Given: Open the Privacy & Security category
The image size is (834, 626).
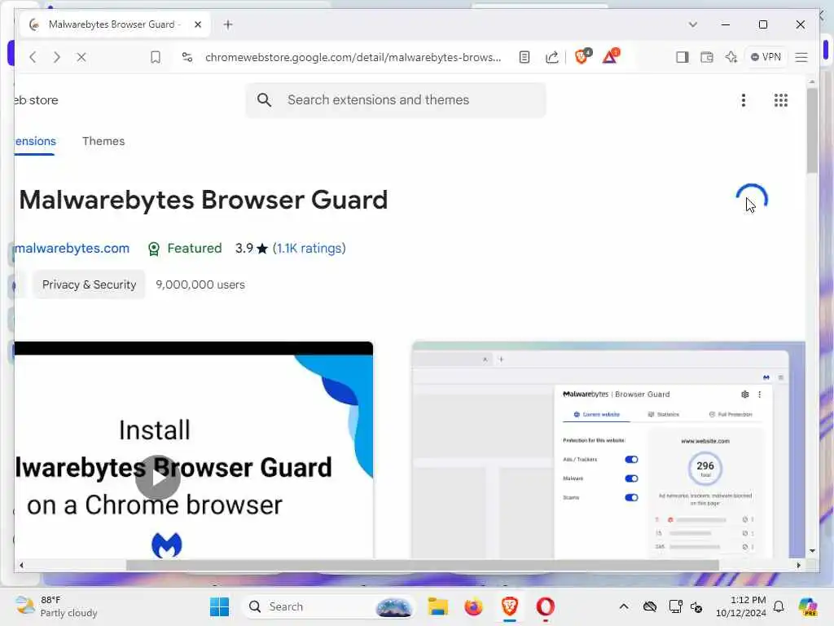Looking at the screenshot, I should point(89,284).
